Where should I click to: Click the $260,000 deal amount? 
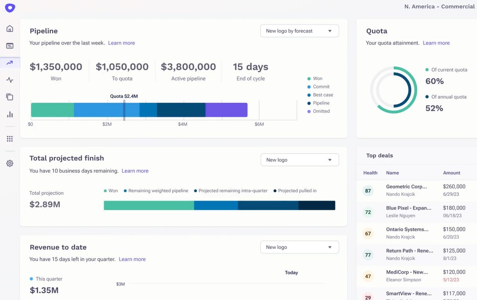click(454, 187)
